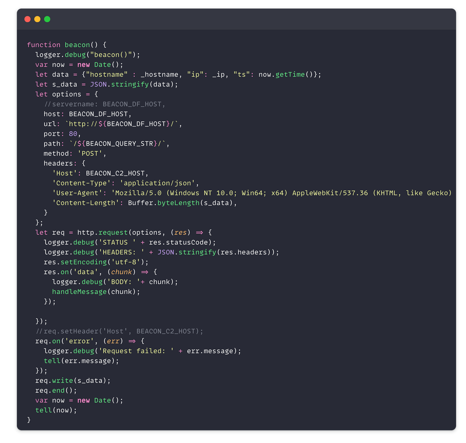Click the req.write(s_data); line
Viewport: 466px width, 443px height.
73,381
